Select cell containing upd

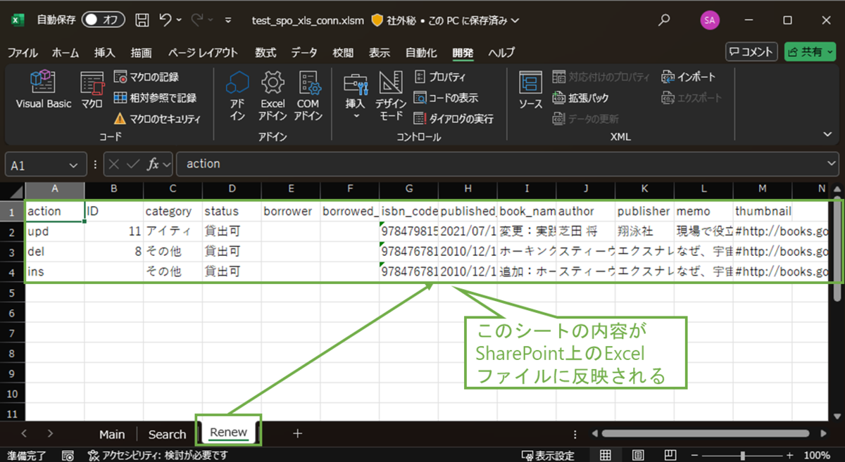(x=55, y=231)
